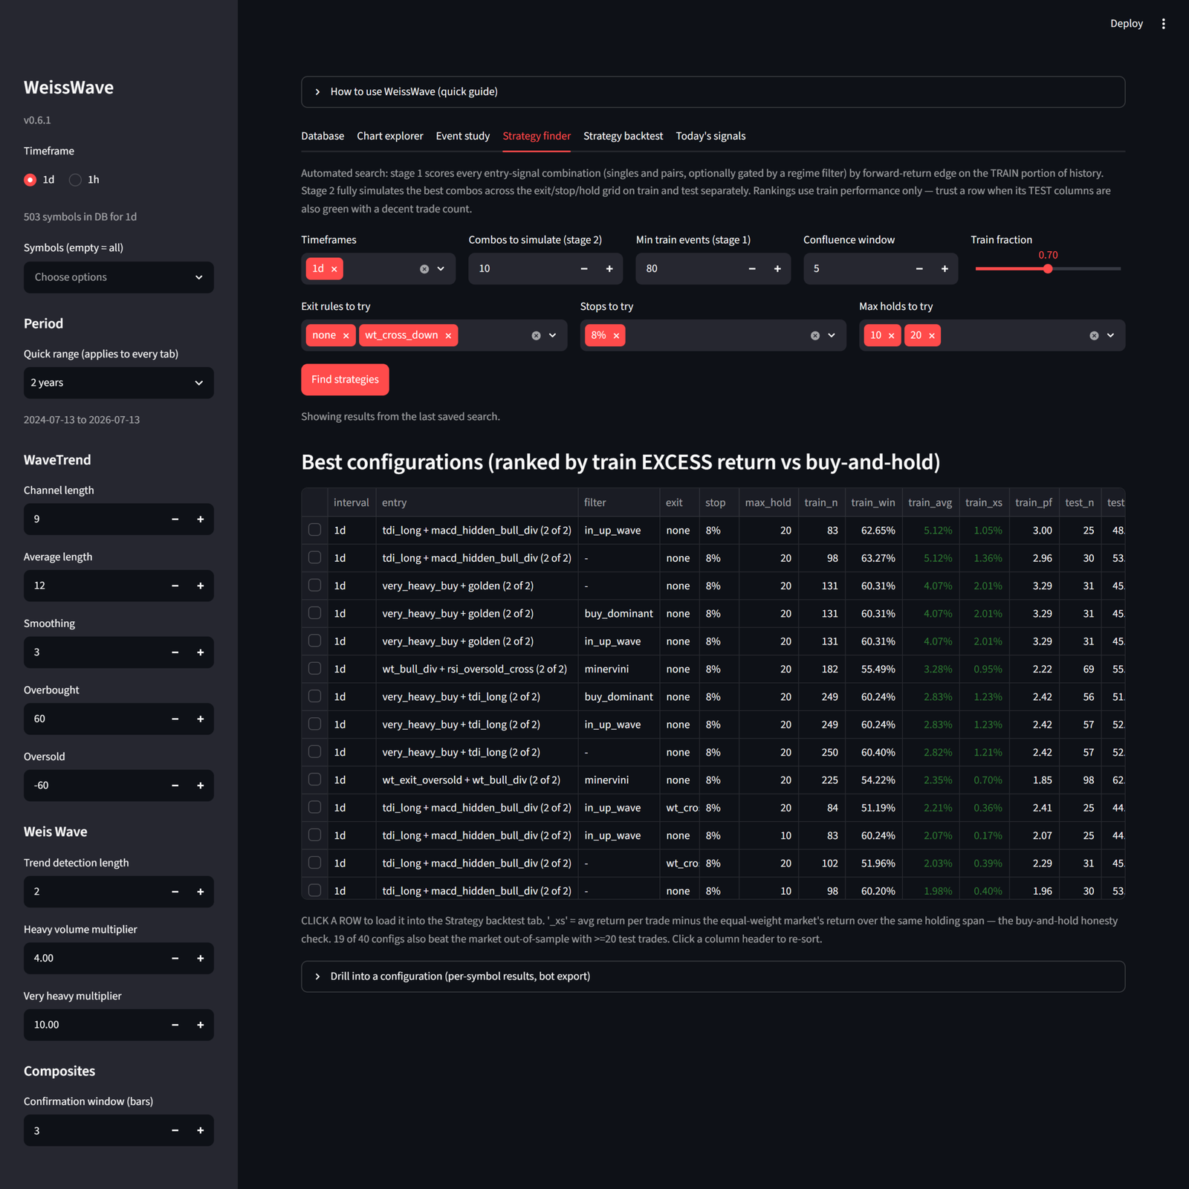The image size is (1189, 1189).
Task: Open Stops to try dropdown arrow
Action: [832, 336]
